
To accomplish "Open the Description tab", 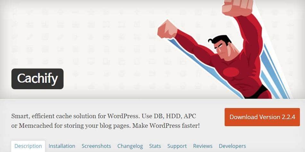I will 28,146.
